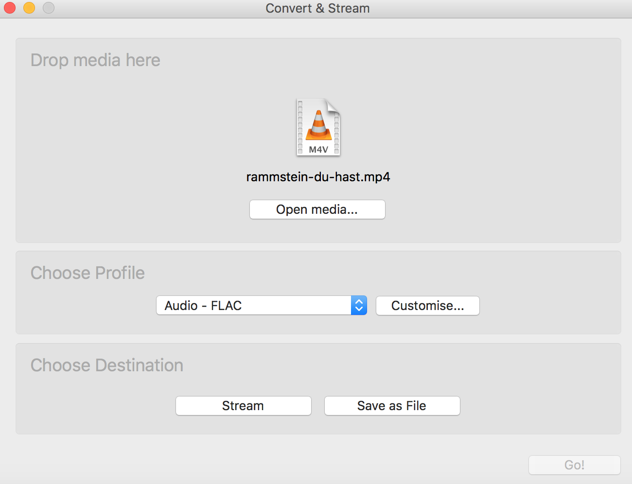Viewport: 632px width, 484px height.
Task: Click the M4V media file icon
Action: tap(318, 127)
